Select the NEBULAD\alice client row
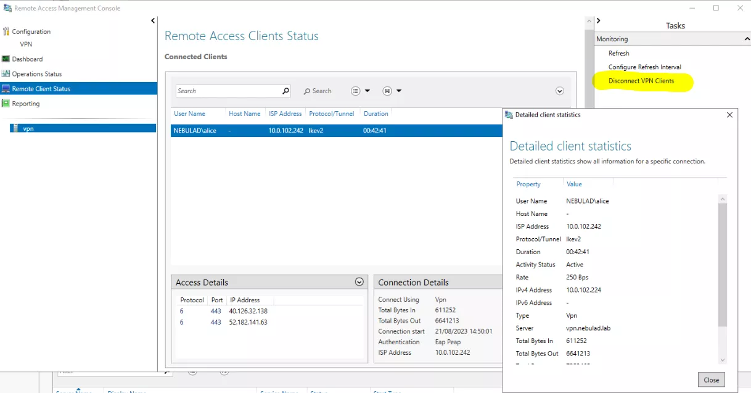 337,131
